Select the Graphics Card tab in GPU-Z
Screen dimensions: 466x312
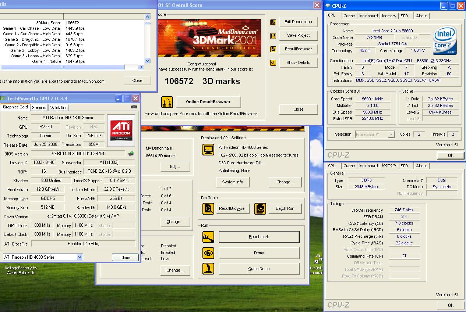pos(15,107)
